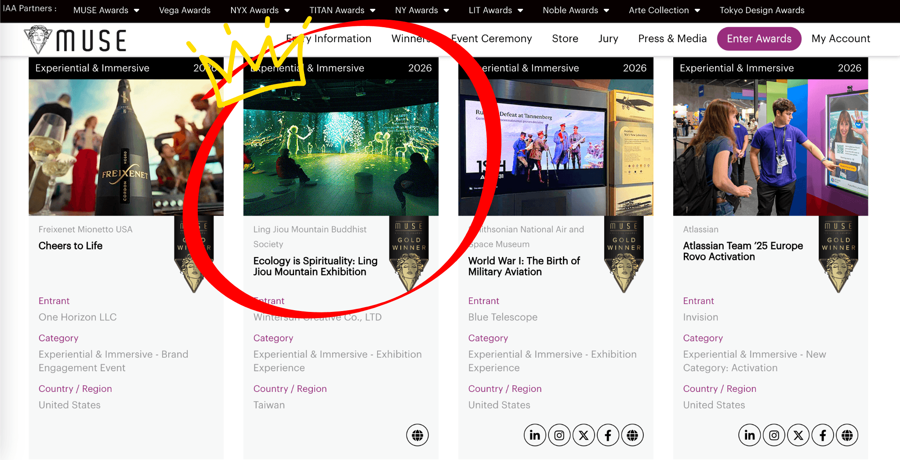Open Cheers to Life entry title
This screenshot has width=900, height=460.
click(x=70, y=246)
